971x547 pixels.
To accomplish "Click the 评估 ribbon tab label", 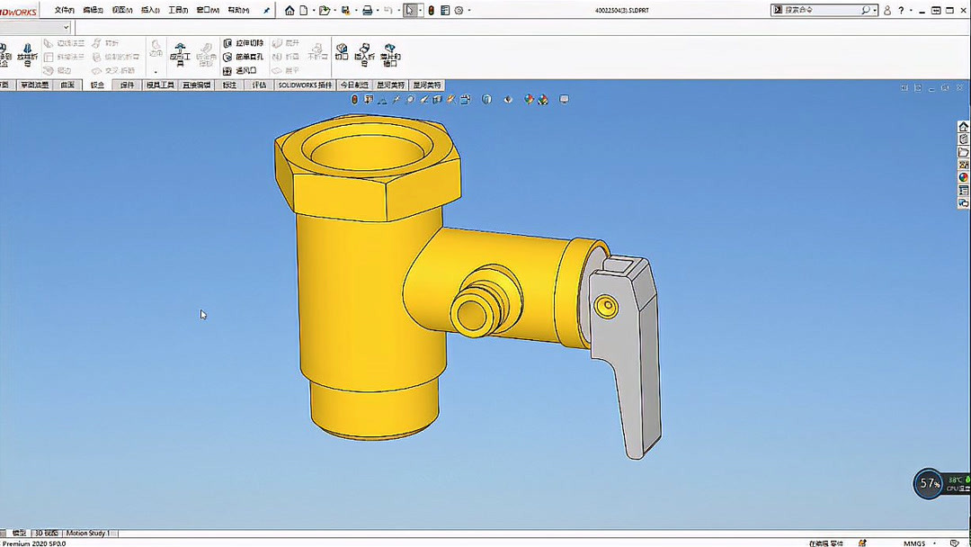I will click(259, 84).
